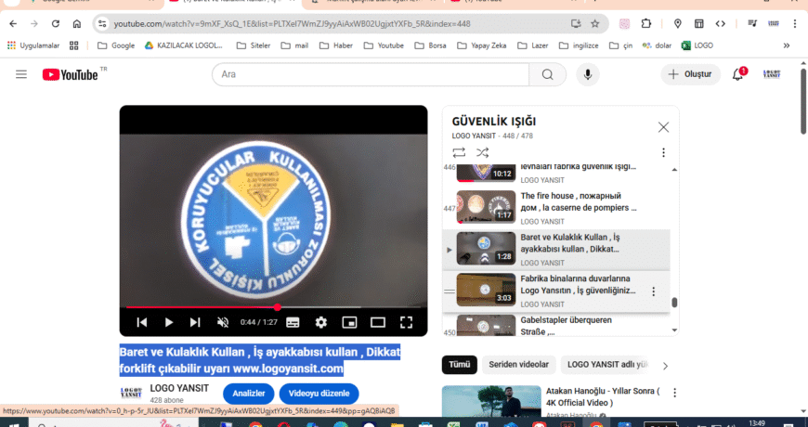The image size is (808, 427).
Task: Click playlist scroll down arrow
Action: [674, 330]
